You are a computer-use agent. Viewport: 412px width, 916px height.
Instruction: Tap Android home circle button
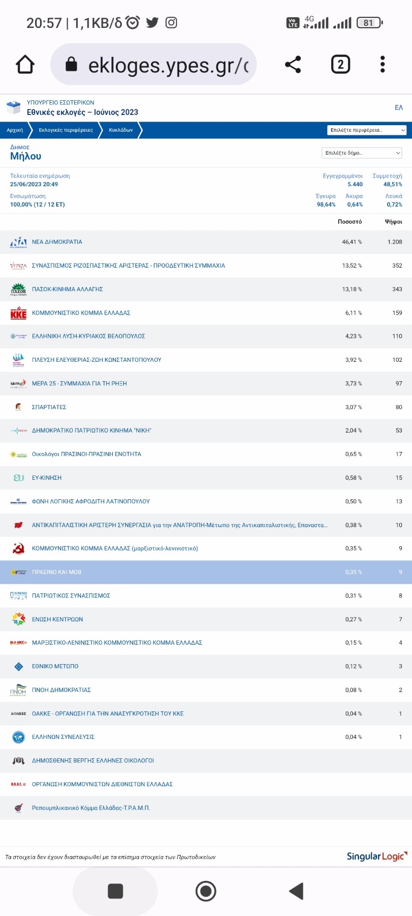click(206, 891)
